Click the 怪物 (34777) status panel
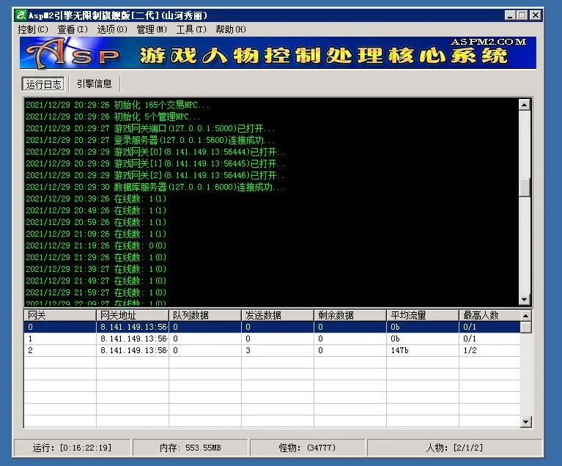Image resolution: width=562 pixels, height=466 pixels. [x=307, y=448]
